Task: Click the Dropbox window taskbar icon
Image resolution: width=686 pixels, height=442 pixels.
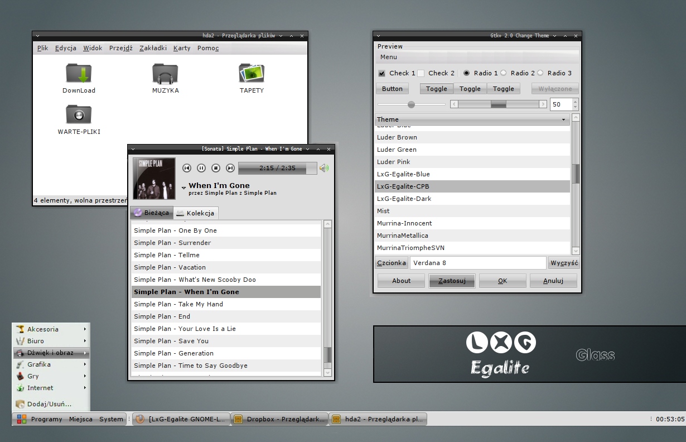Action: tap(238, 419)
